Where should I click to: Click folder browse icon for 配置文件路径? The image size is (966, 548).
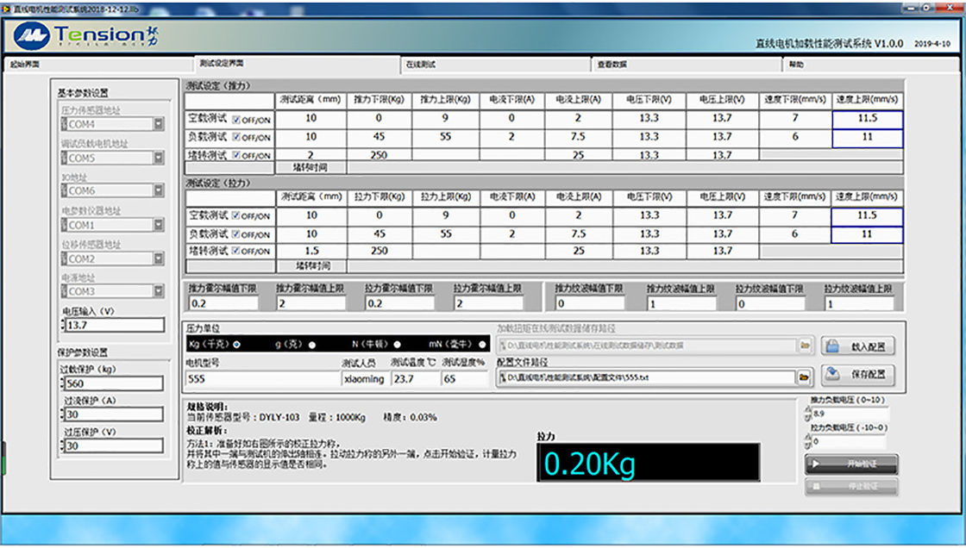804,377
